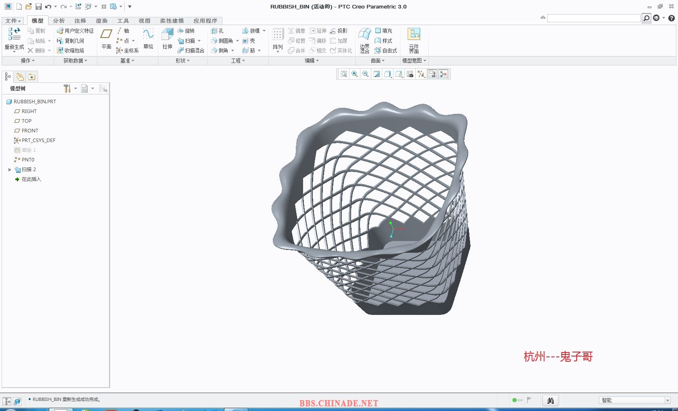678x411 pixels.
Task: Toggle spin center display button
Action: 443,74
